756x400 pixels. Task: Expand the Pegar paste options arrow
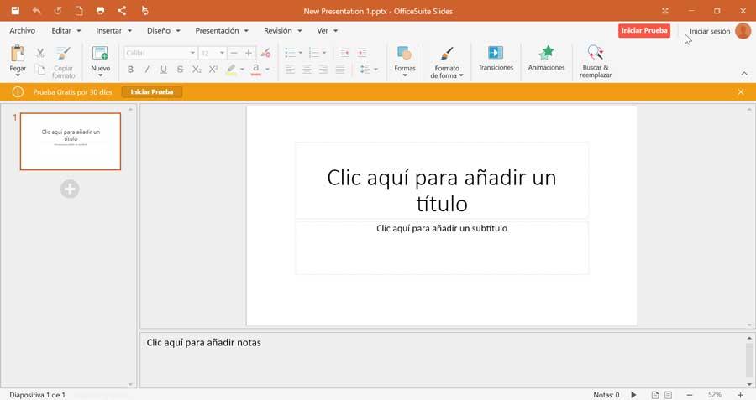tap(18, 75)
